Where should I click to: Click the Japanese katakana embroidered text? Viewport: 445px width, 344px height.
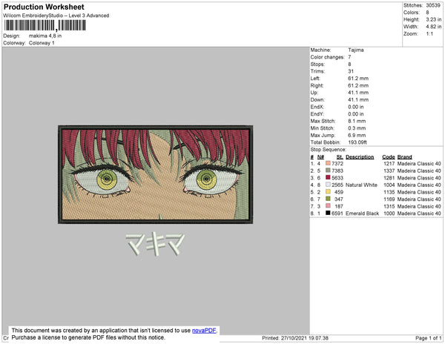(x=155, y=244)
